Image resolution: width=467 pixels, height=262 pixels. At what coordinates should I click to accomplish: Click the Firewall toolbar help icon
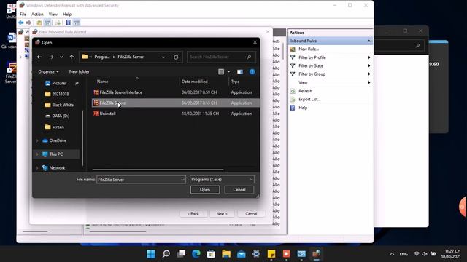[68, 23]
